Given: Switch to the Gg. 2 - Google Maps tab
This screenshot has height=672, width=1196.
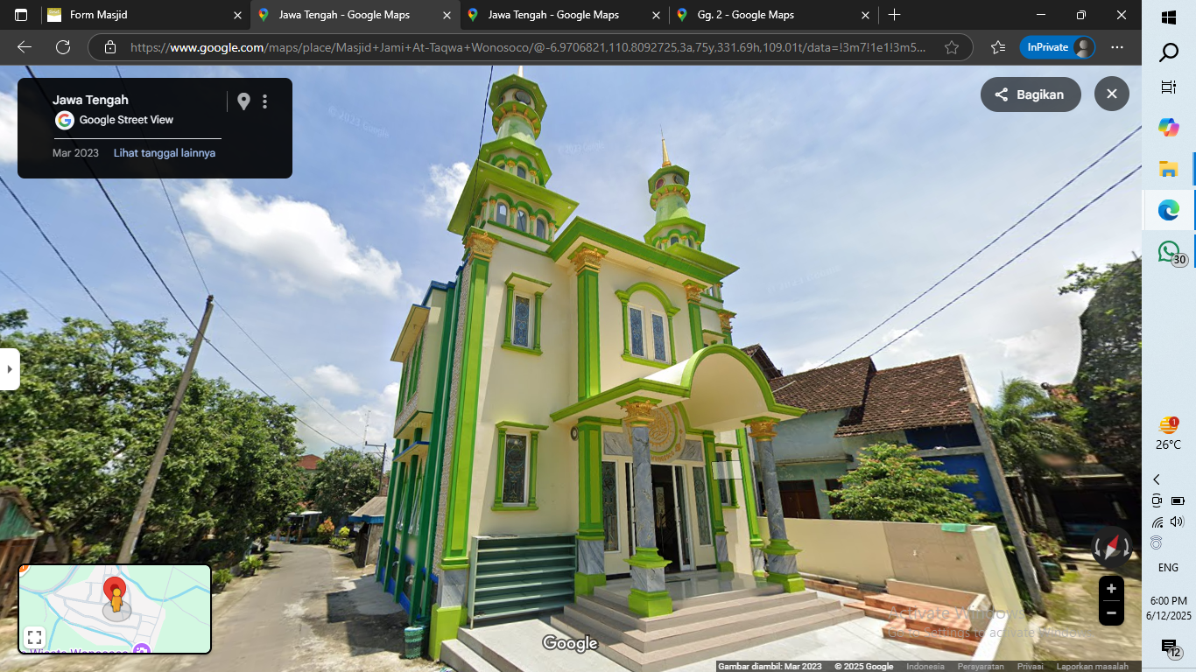Looking at the screenshot, I should pyautogui.click(x=773, y=15).
